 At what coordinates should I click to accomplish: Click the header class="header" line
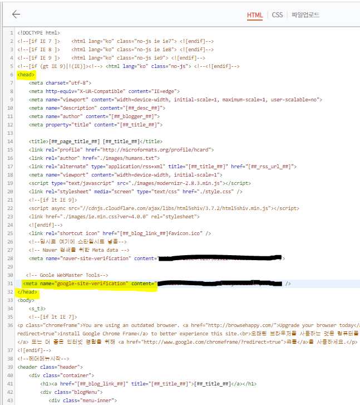(50, 367)
